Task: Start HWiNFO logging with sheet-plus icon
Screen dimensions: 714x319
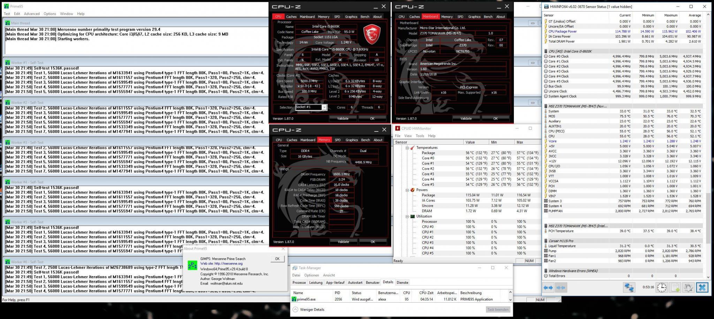Action: (x=675, y=288)
